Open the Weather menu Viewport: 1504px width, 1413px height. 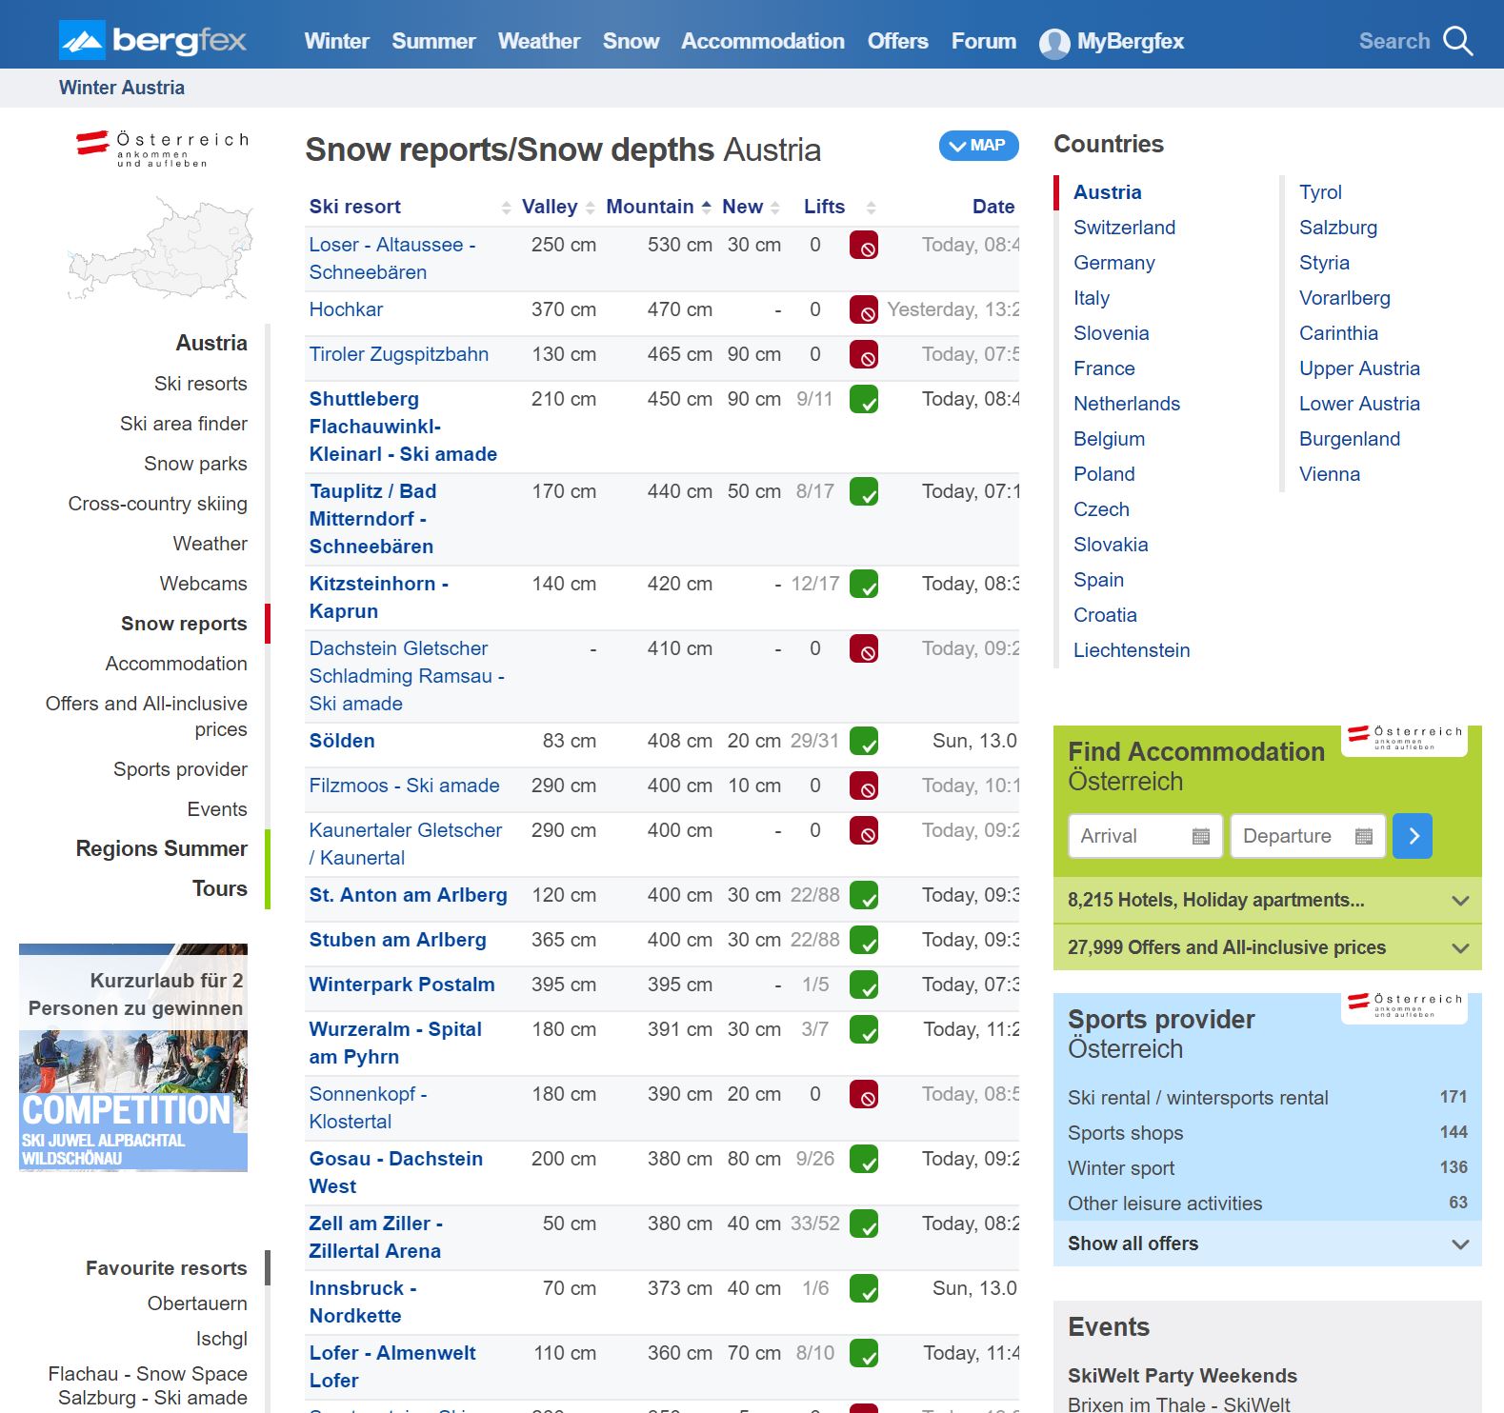tap(538, 41)
